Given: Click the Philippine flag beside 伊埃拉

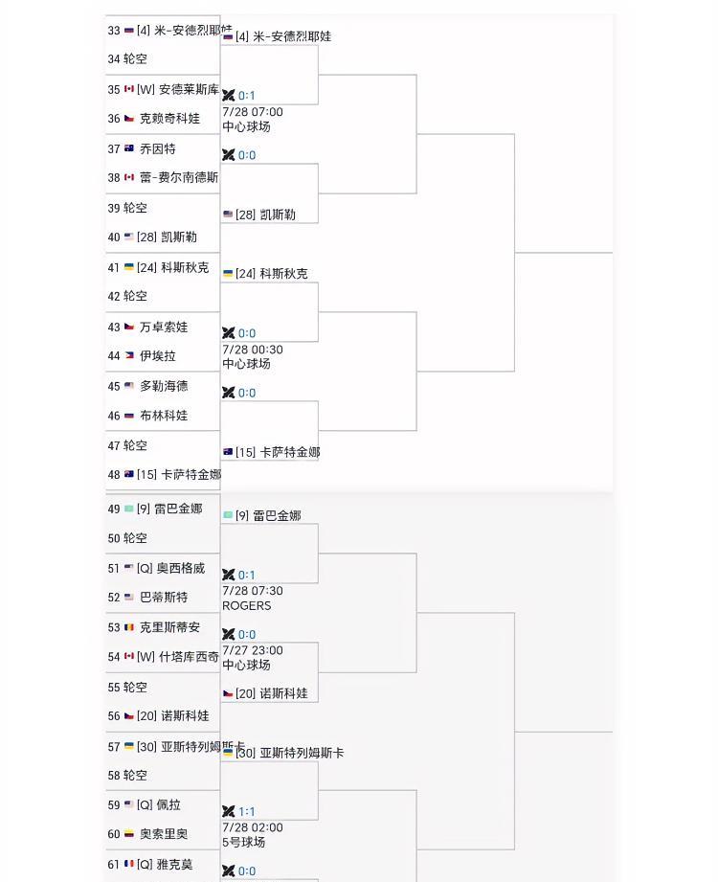Looking at the screenshot, I should click(129, 356).
